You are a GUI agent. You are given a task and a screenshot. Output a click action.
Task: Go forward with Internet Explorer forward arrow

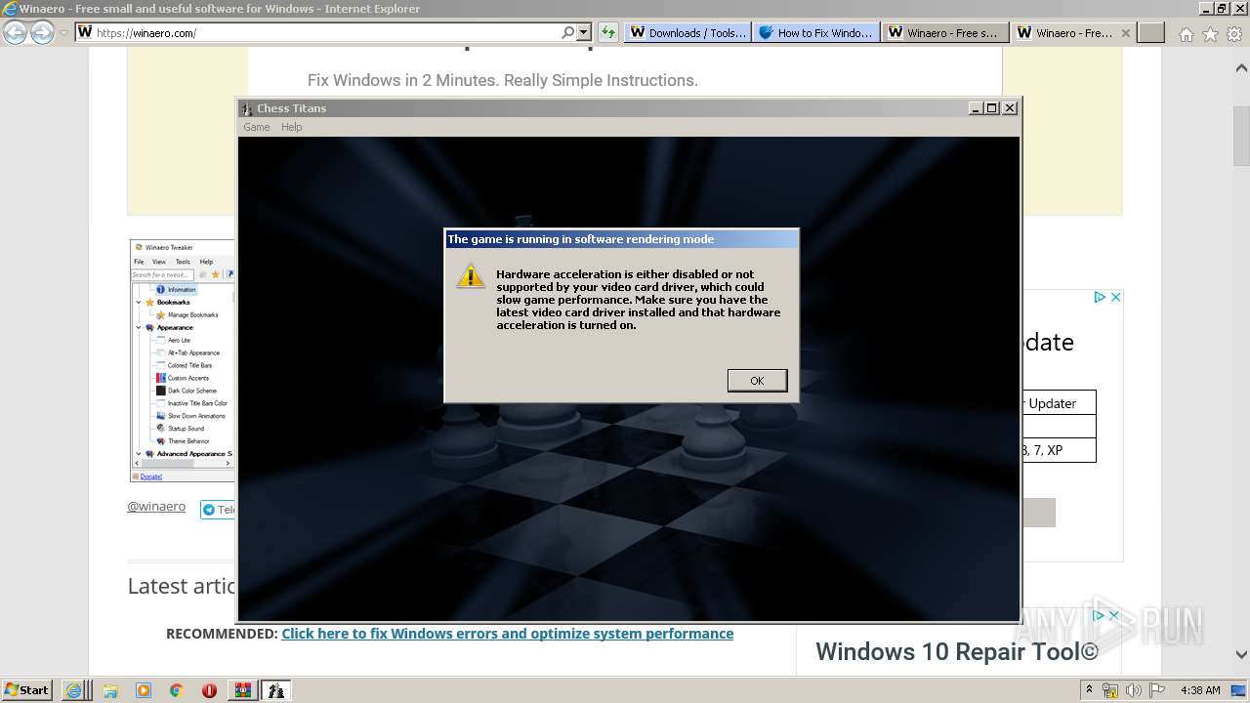pyautogui.click(x=42, y=32)
